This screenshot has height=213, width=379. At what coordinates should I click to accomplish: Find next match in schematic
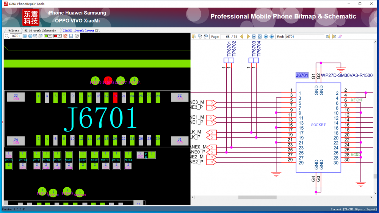[334, 37]
